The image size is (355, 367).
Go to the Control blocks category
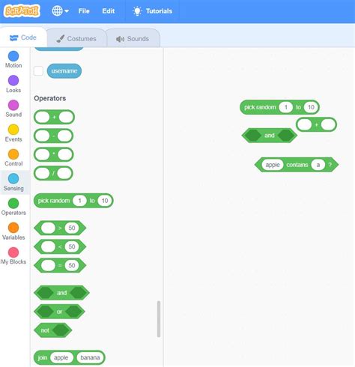coord(13,158)
